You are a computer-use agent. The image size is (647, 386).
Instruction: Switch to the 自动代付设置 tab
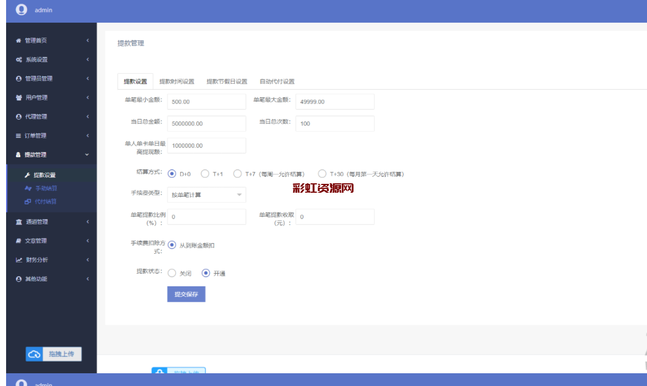click(277, 81)
